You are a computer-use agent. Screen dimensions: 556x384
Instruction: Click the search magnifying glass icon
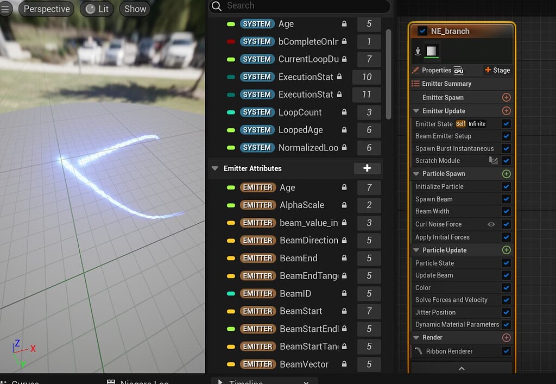pyautogui.click(x=217, y=6)
